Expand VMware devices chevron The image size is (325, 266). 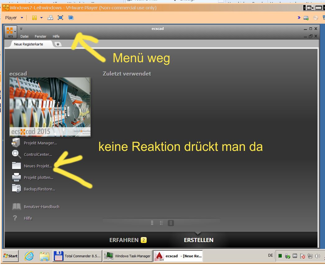299,18
